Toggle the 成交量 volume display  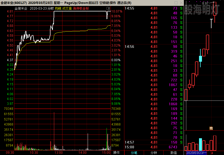[x=67, y=9]
